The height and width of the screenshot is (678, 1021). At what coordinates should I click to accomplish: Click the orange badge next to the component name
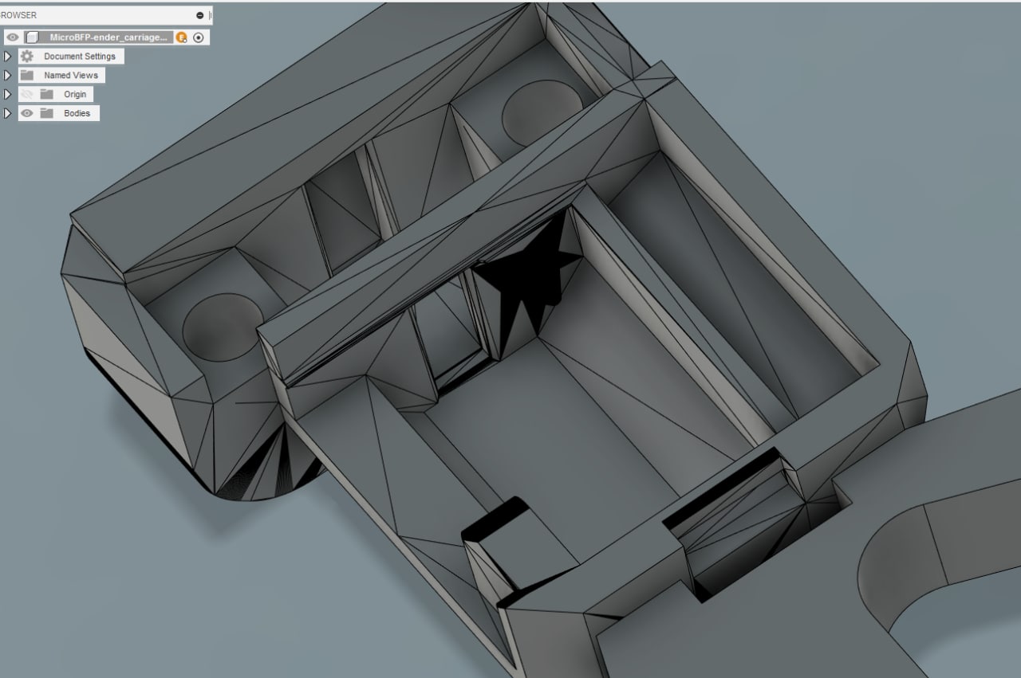click(182, 37)
